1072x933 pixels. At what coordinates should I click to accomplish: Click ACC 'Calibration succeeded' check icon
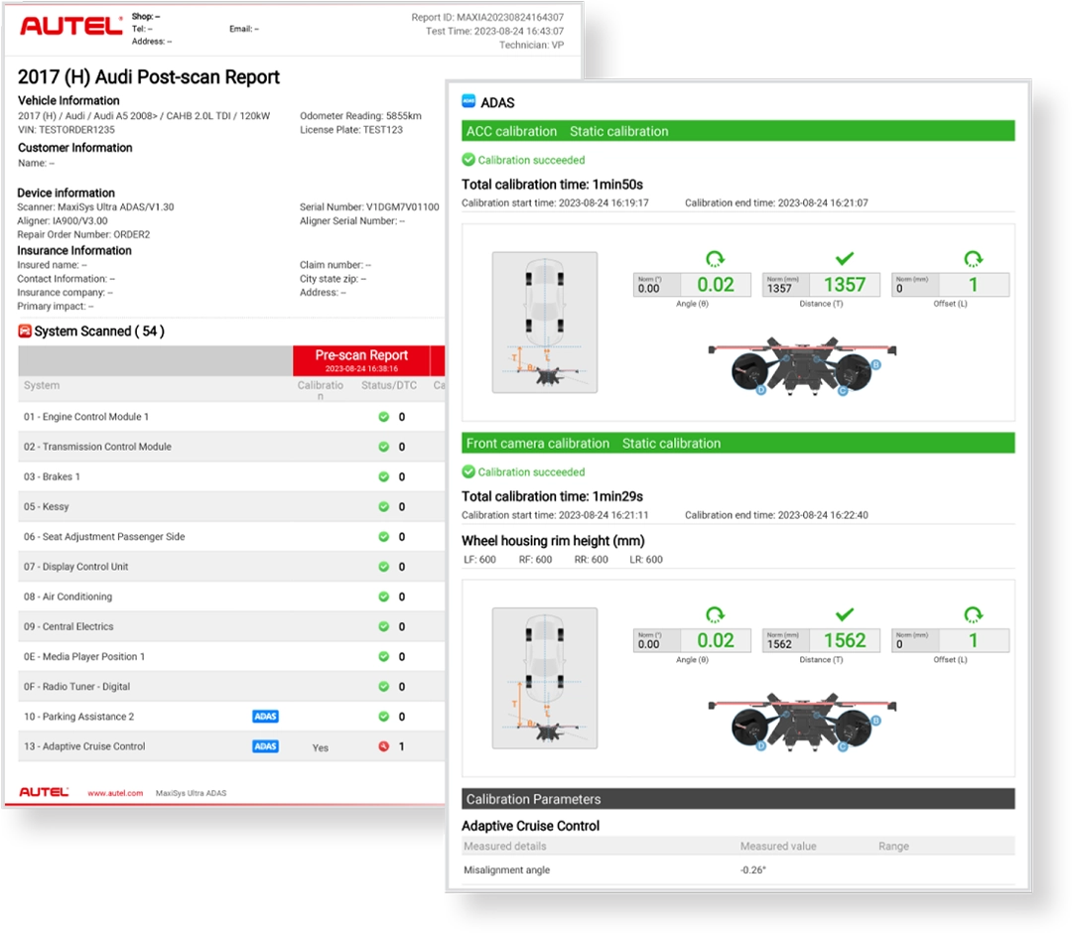(x=469, y=160)
